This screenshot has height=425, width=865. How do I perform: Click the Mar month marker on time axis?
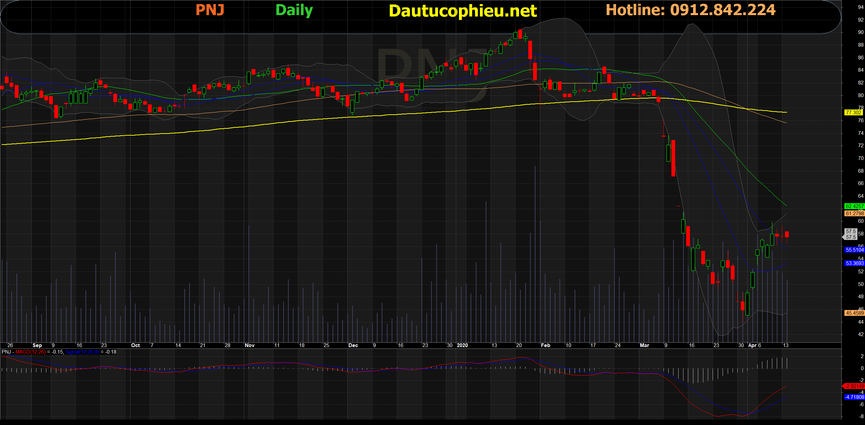tap(644, 345)
